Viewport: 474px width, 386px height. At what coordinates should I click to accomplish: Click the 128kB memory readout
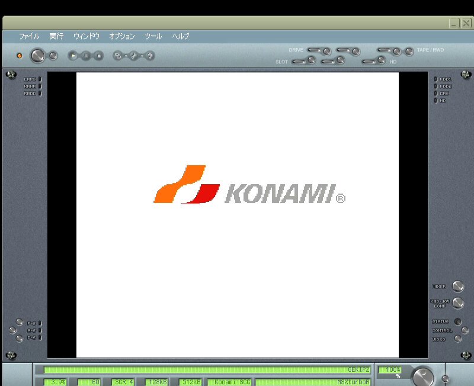tap(156, 382)
